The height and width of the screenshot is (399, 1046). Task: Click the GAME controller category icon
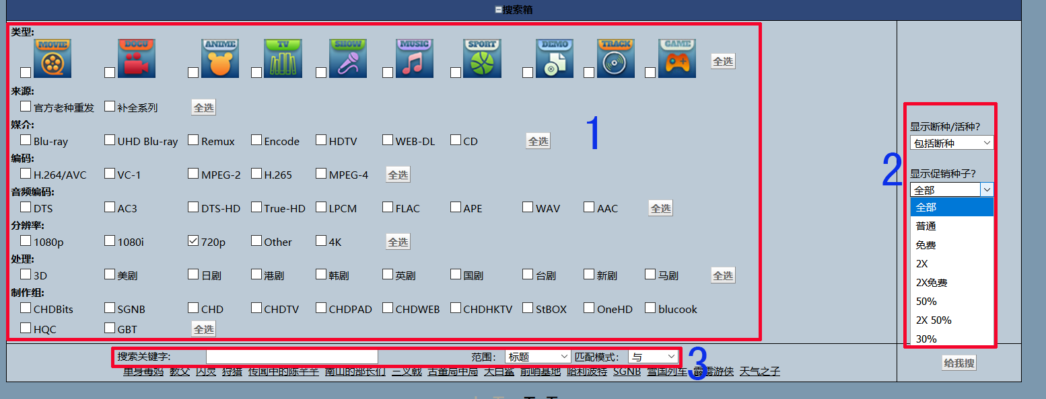[677, 58]
